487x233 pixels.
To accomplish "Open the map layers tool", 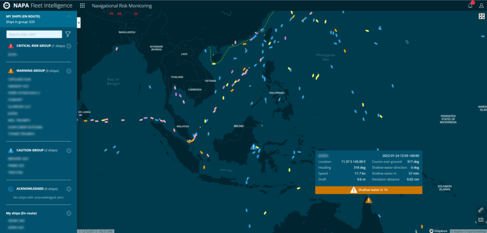I will point(480,220).
